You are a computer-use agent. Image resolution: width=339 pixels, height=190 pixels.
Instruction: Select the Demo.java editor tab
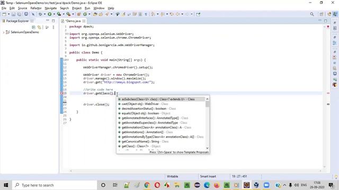coord(73,21)
